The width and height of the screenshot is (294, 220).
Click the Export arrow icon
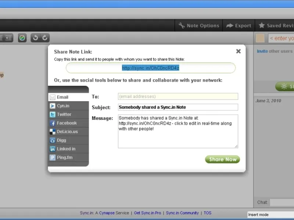[230, 25]
